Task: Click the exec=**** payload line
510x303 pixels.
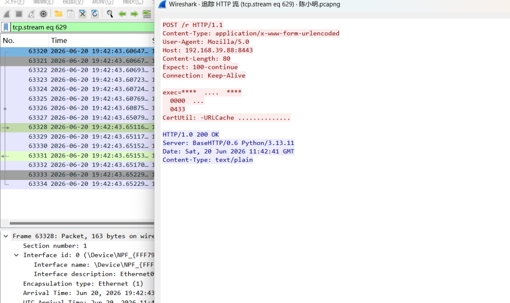Action: (202, 92)
